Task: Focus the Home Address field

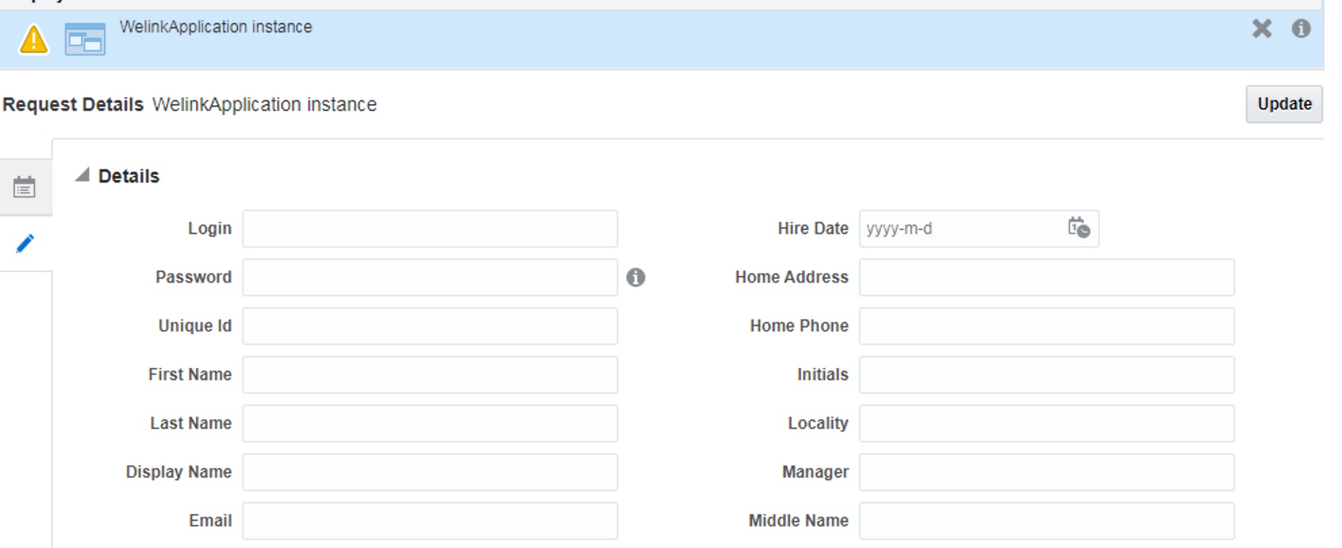Action: click(1047, 277)
